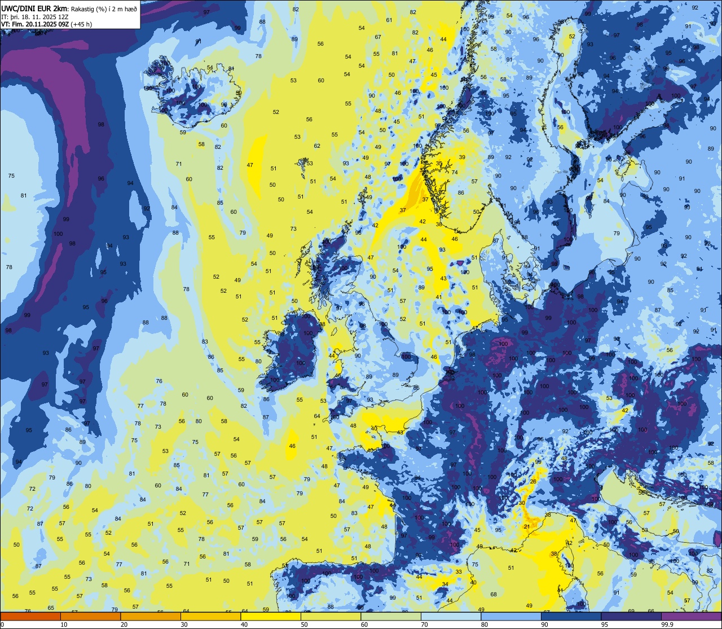Click the legend tick label "90"
Viewport: 722px width, 629px height.
pos(544,624)
